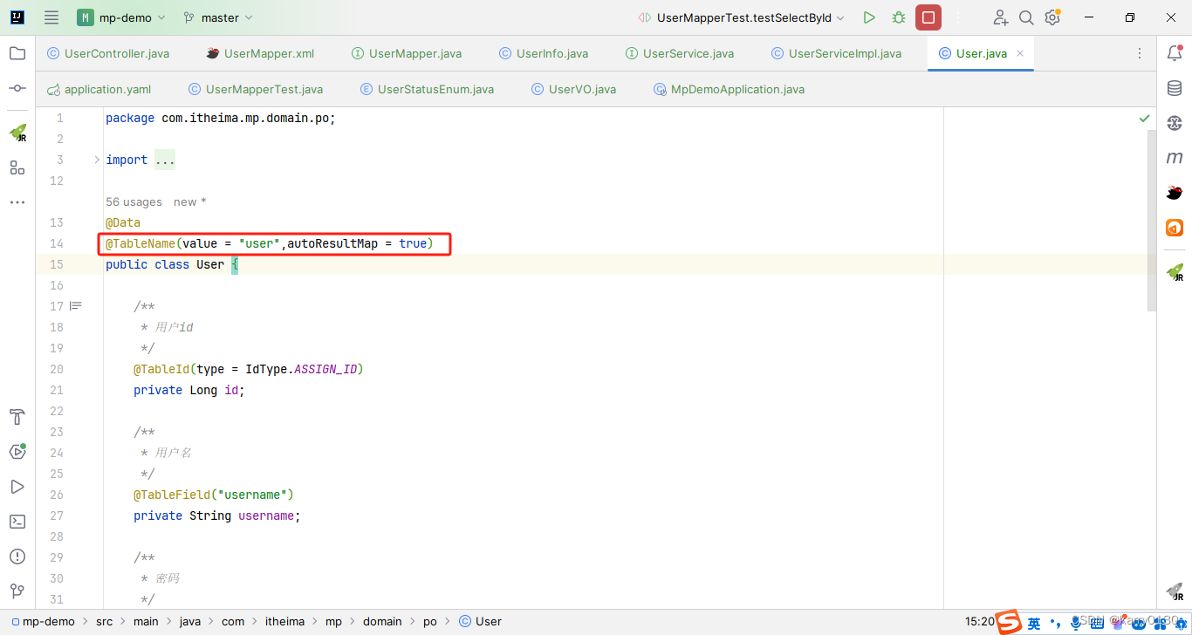The height and width of the screenshot is (635, 1192).
Task: Open the Maven tool window
Action: coord(1174,157)
